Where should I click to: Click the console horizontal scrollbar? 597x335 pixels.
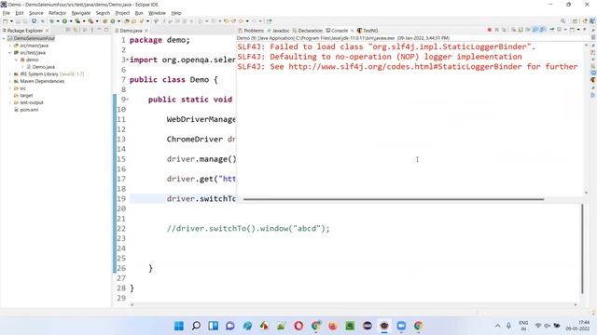click(x=394, y=199)
